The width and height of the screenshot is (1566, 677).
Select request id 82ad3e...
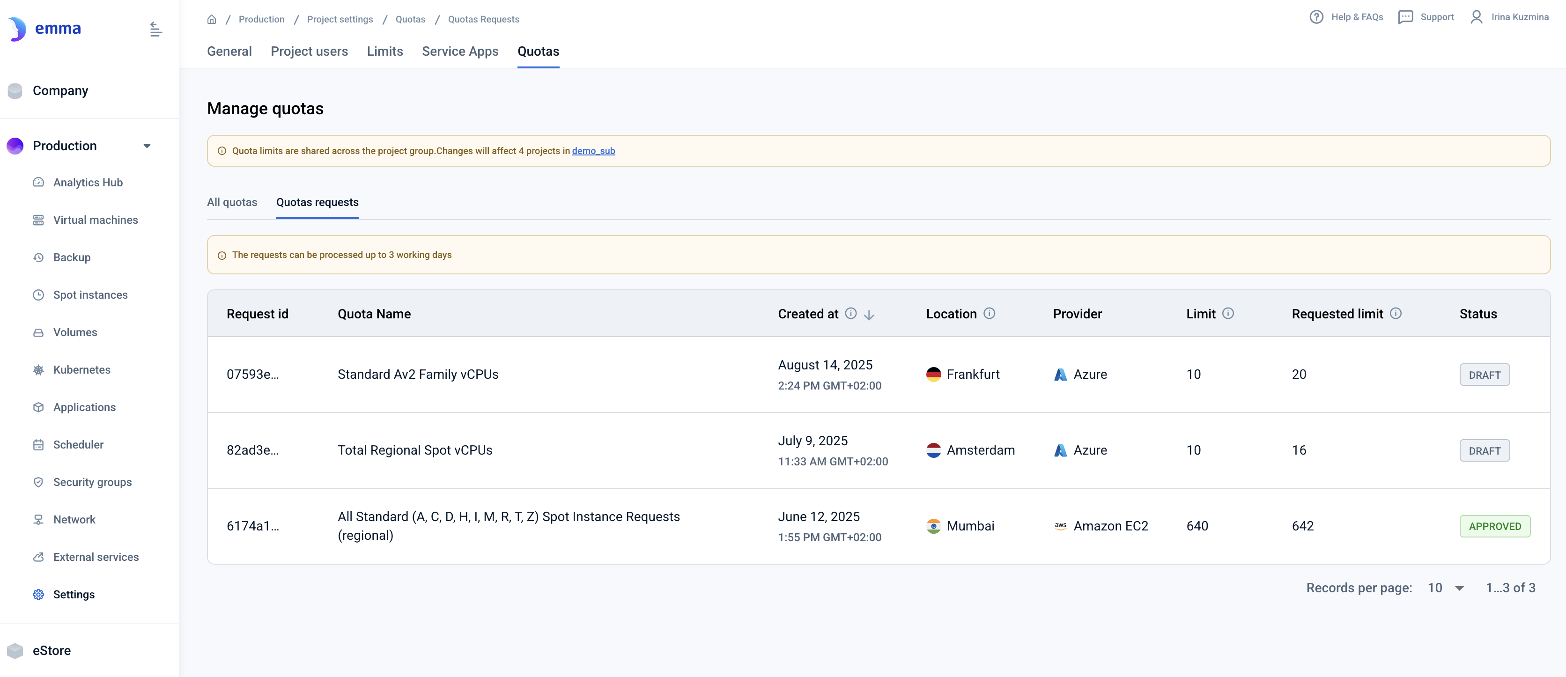pos(252,451)
